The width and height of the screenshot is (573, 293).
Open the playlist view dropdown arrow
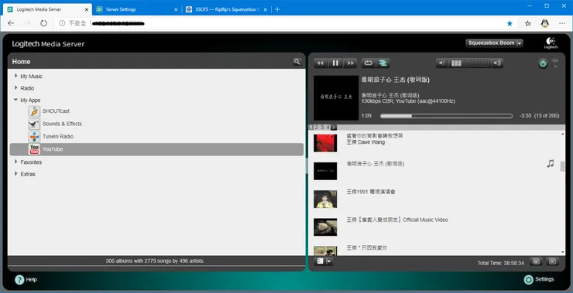[329, 261]
